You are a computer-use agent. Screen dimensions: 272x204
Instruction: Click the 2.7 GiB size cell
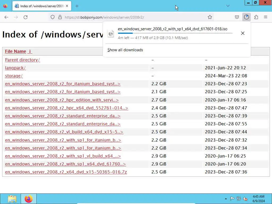pyautogui.click(x=159, y=100)
